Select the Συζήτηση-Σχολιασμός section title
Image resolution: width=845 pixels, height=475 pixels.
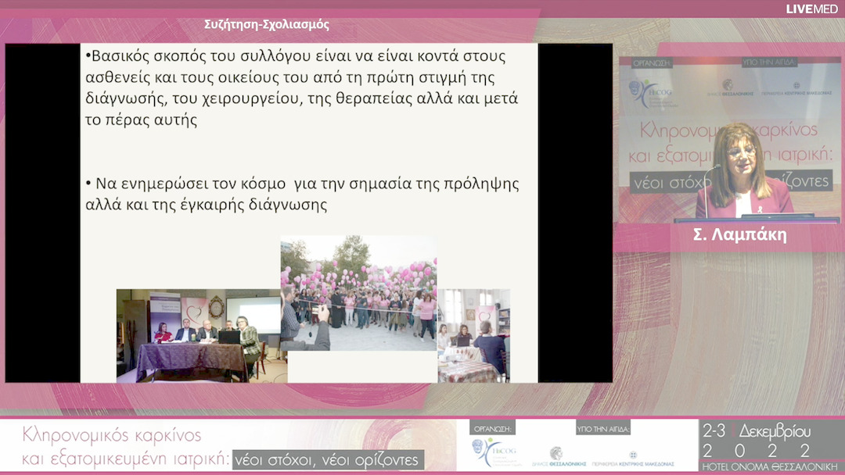click(x=266, y=24)
